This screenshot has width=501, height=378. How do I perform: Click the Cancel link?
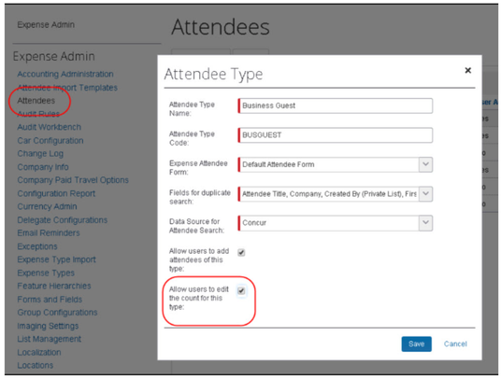tap(455, 343)
